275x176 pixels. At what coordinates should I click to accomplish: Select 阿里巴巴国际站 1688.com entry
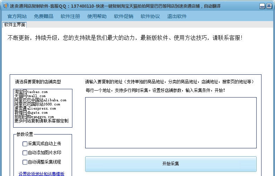coord(37,104)
